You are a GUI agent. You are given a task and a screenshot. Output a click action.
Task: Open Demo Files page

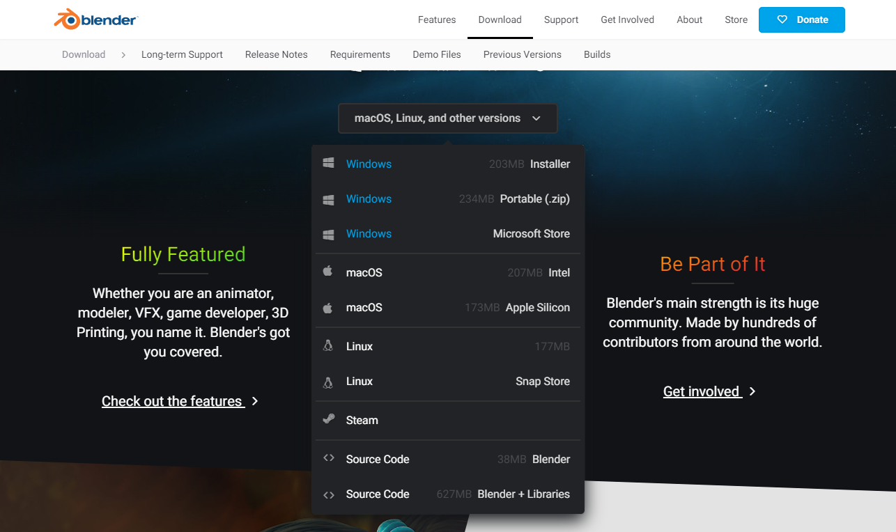[x=437, y=54]
